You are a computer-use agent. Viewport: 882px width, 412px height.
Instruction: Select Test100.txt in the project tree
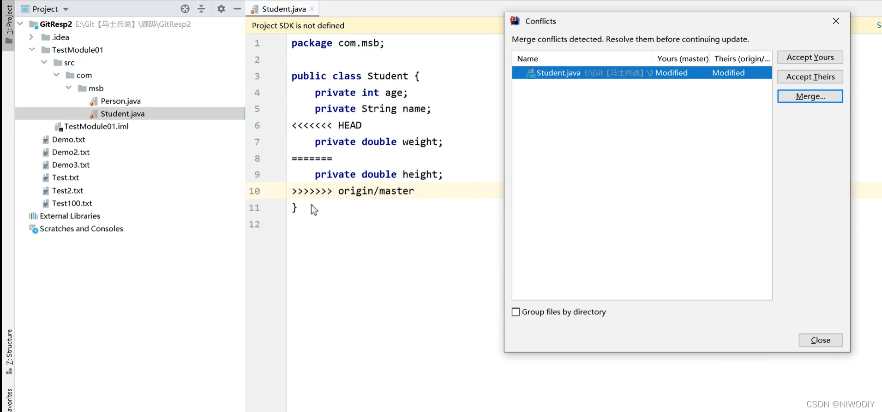72,203
